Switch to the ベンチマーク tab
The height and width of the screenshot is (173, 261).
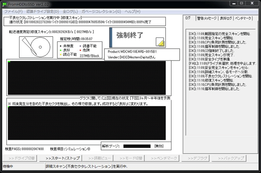(x=243, y=18)
